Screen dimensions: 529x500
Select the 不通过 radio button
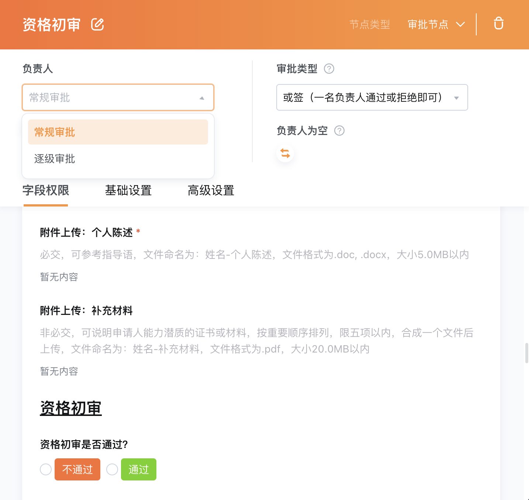(46, 469)
